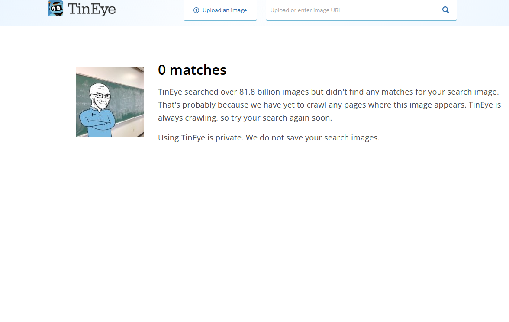Click the searched image thumbnail

pos(110,102)
